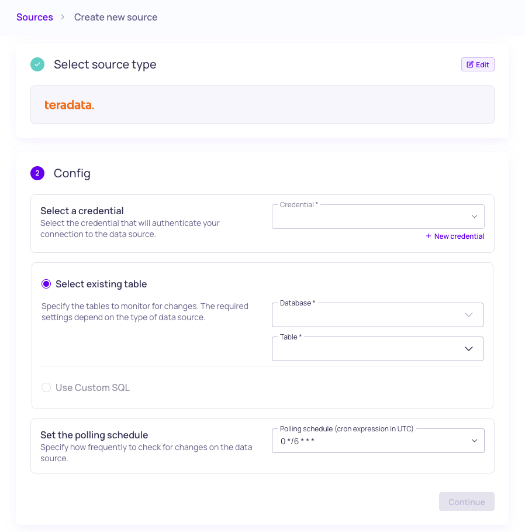Image resolution: width=525 pixels, height=532 pixels.
Task: Click the green checkmark step icon
Action: click(37, 64)
